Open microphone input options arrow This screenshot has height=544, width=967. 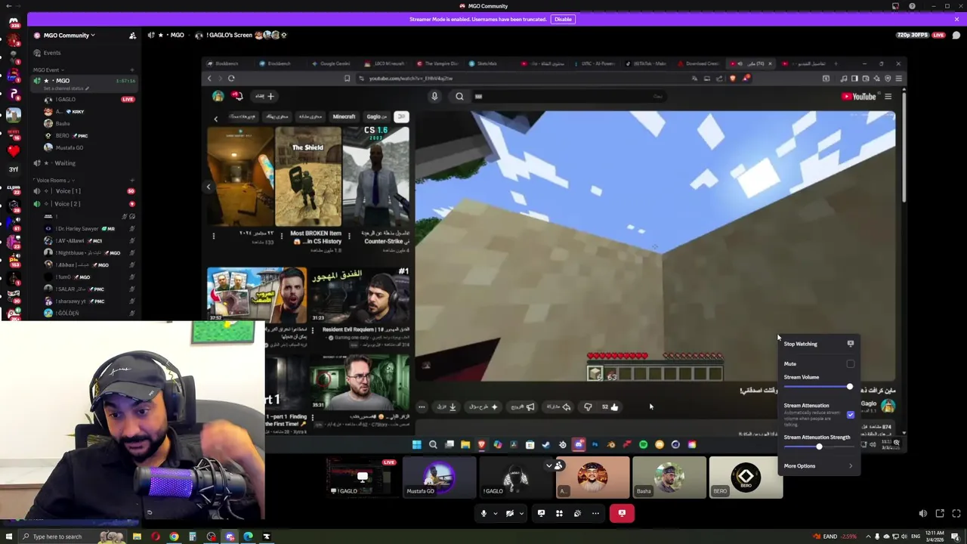coord(495,514)
